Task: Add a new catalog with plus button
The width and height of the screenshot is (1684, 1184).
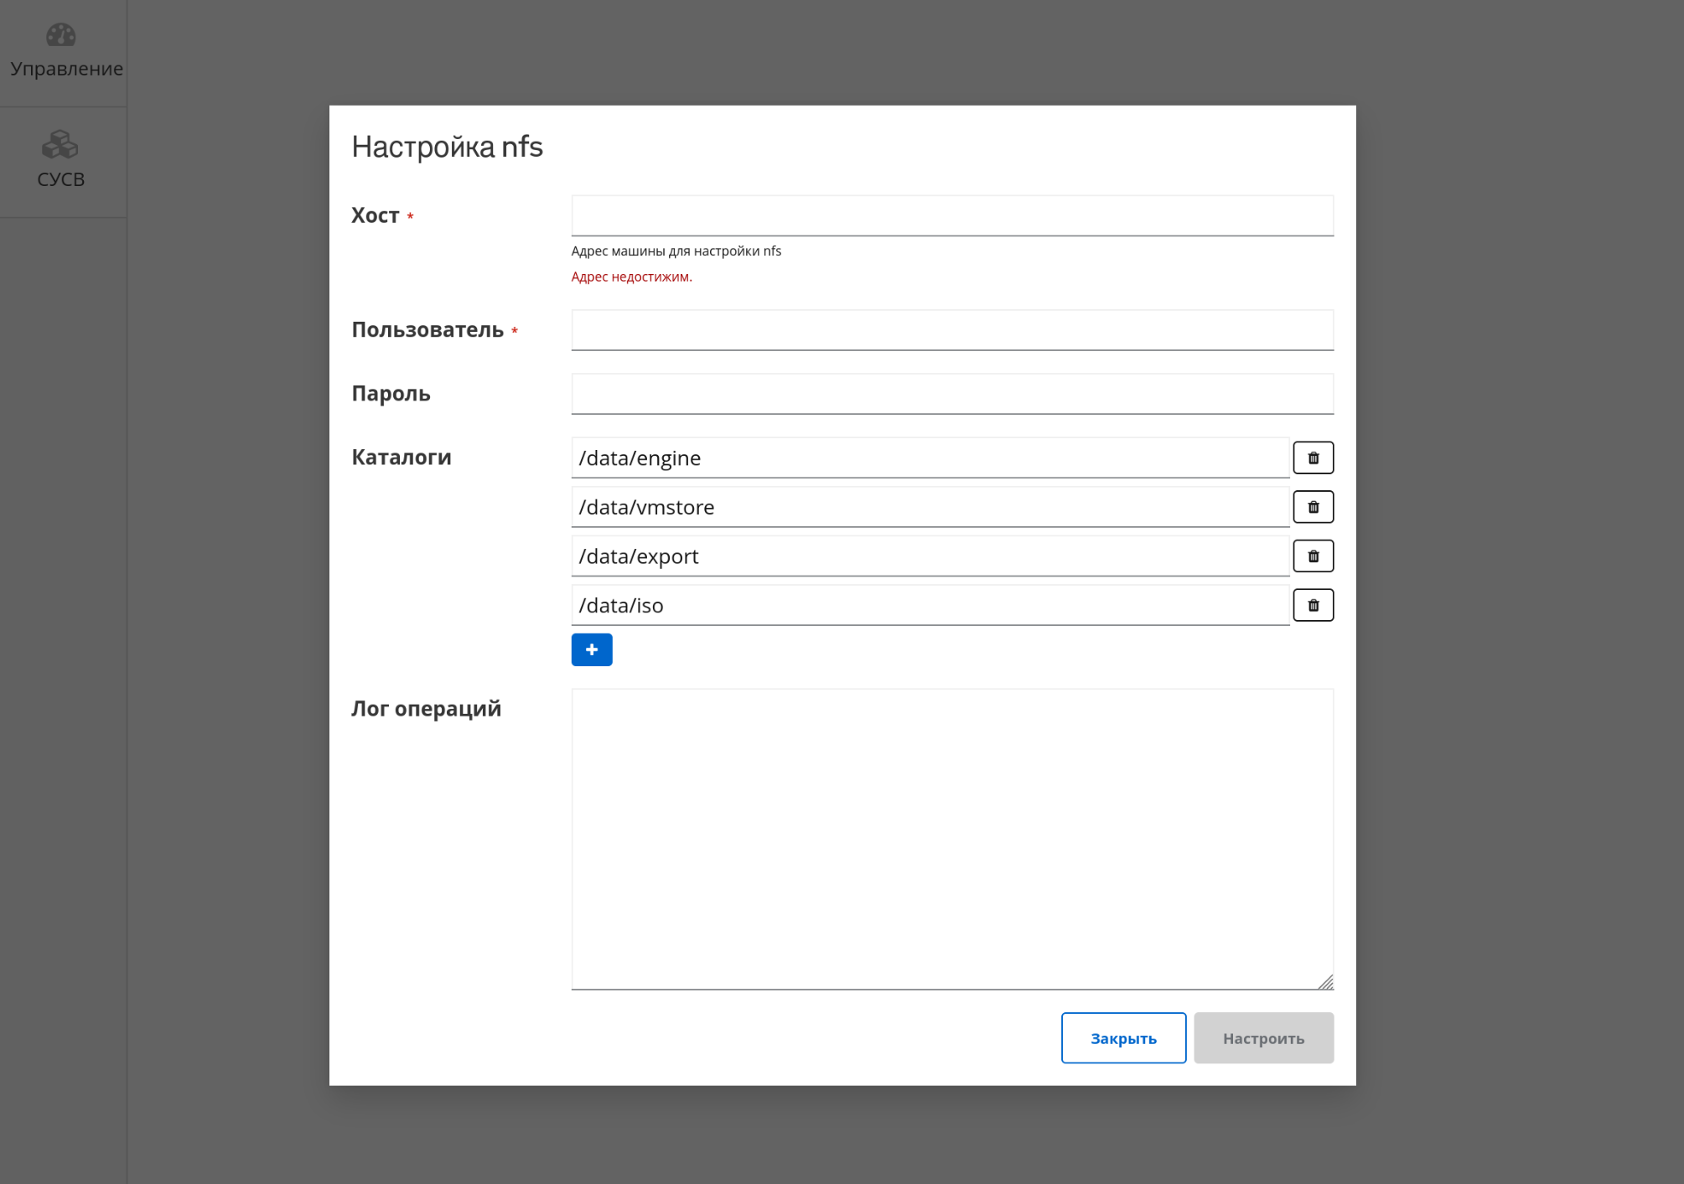Action: coord(591,649)
